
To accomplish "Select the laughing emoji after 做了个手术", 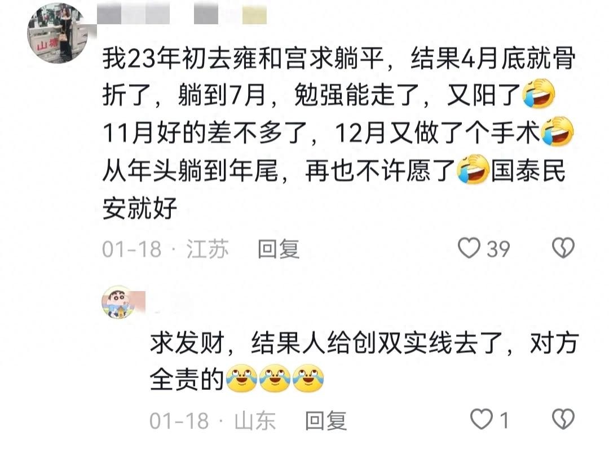I will (557, 131).
